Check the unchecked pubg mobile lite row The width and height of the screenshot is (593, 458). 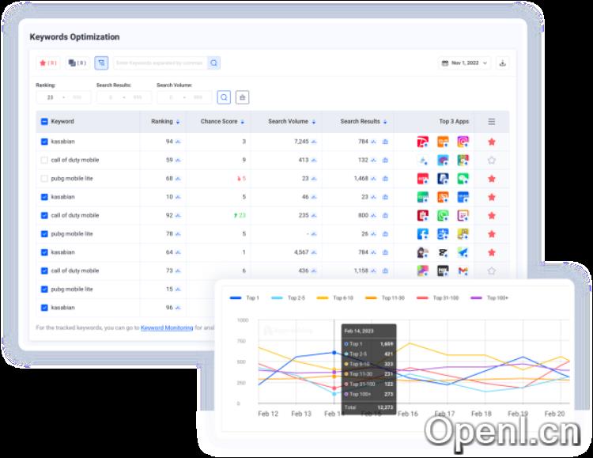(44, 179)
